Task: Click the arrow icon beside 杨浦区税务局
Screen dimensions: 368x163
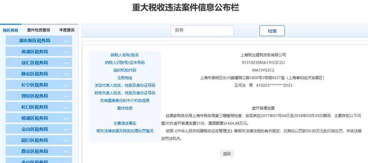Action: [x=66, y=119]
